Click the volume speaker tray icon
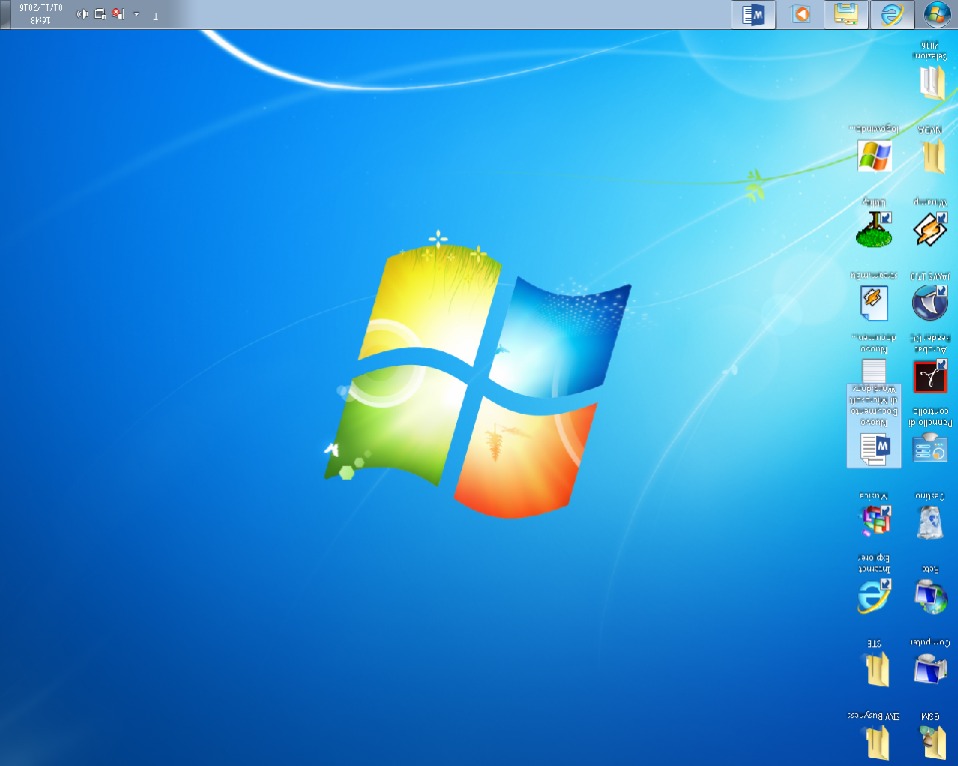Image resolution: width=958 pixels, height=766 pixels. (82, 14)
